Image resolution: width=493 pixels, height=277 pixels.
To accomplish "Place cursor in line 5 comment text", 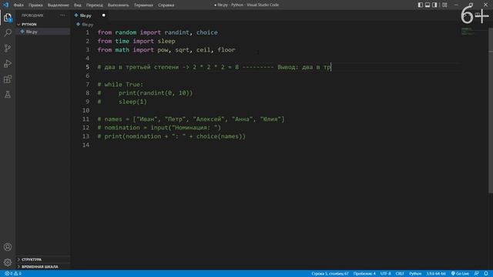I will pyautogui.click(x=214, y=67).
